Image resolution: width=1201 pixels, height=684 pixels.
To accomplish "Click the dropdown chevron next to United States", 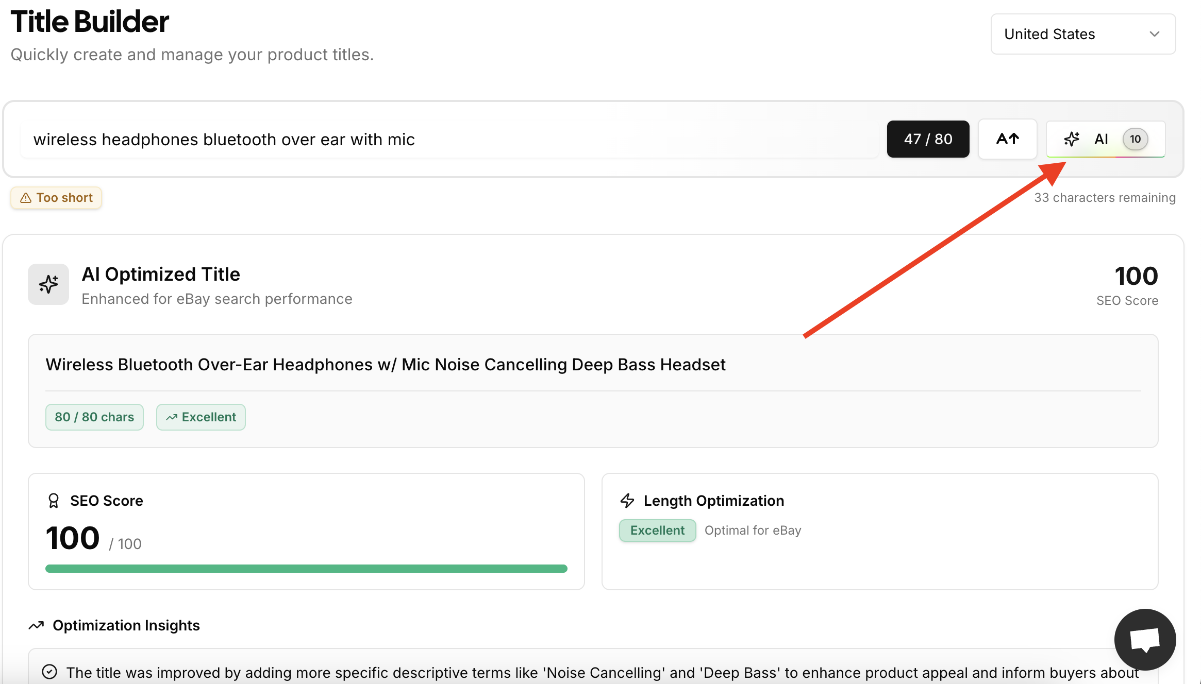I will pyautogui.click(x=1155, y=34).
